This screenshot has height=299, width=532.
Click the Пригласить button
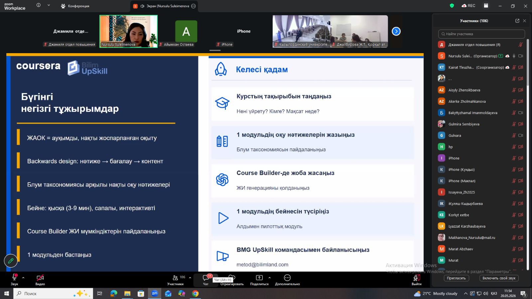pyautogui.click(x=456, y=278)
